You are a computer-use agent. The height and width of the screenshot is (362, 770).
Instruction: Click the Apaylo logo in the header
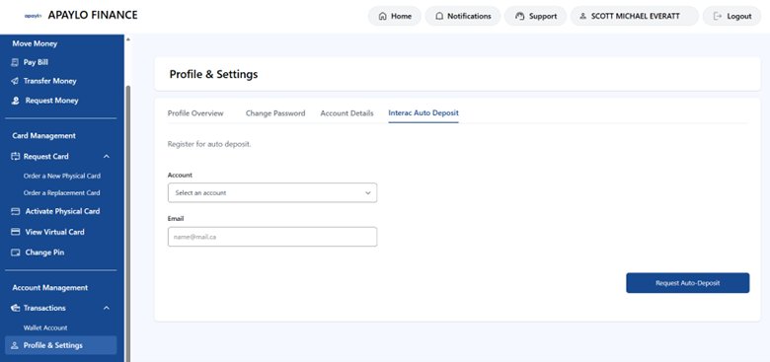pyautogui.click(x=33, y=16)
